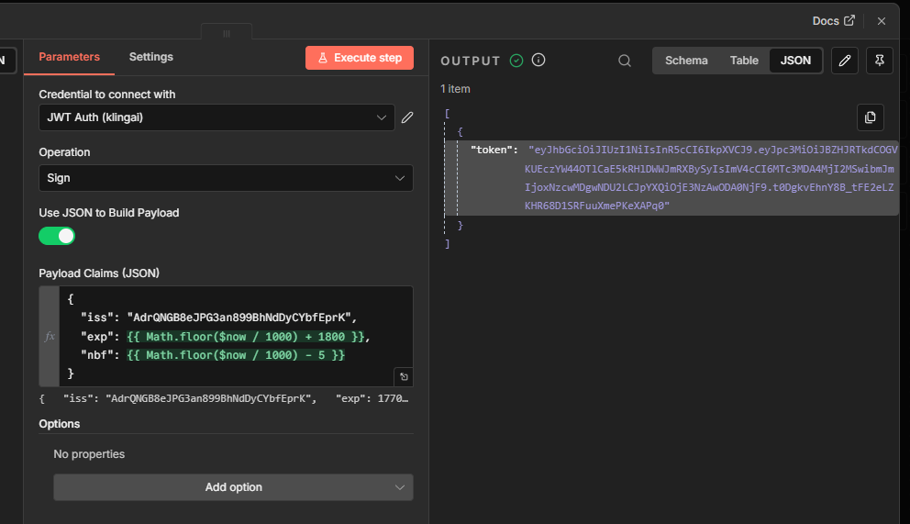Click inside the Payload Claims JSON editor
The width and height of the screenshot is (910, 524).
click(229, 336)
